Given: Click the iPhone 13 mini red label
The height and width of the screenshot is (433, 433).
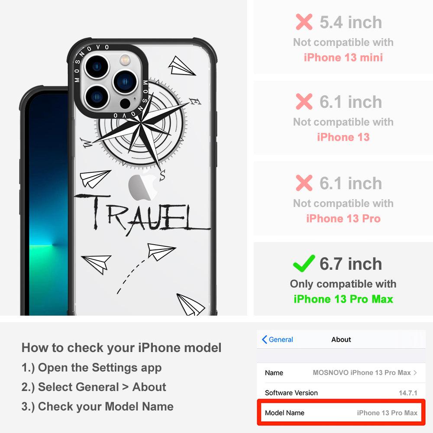Looking at the screenshot, I should 343,58.
